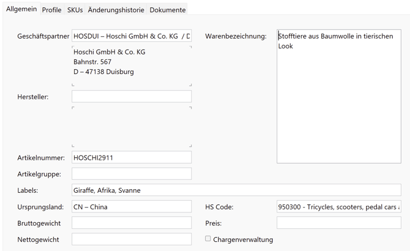Viewport: 410px width, 251px height.
Task: Switch to the Allgemein tab
Action: 21,9
